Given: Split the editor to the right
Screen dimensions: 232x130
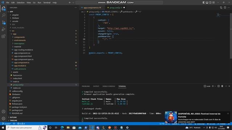Looking at the screenshot, I should pos(225,8).
